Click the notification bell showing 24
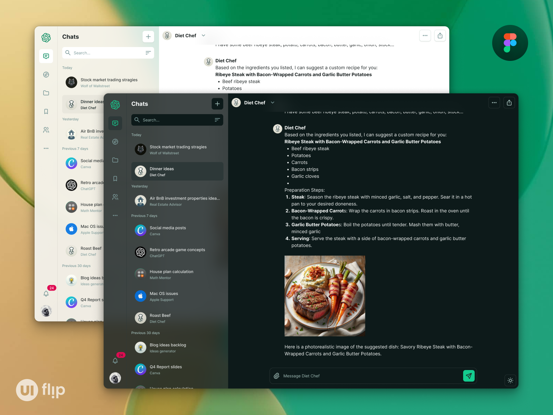553x415 pixels. point(115,360)
